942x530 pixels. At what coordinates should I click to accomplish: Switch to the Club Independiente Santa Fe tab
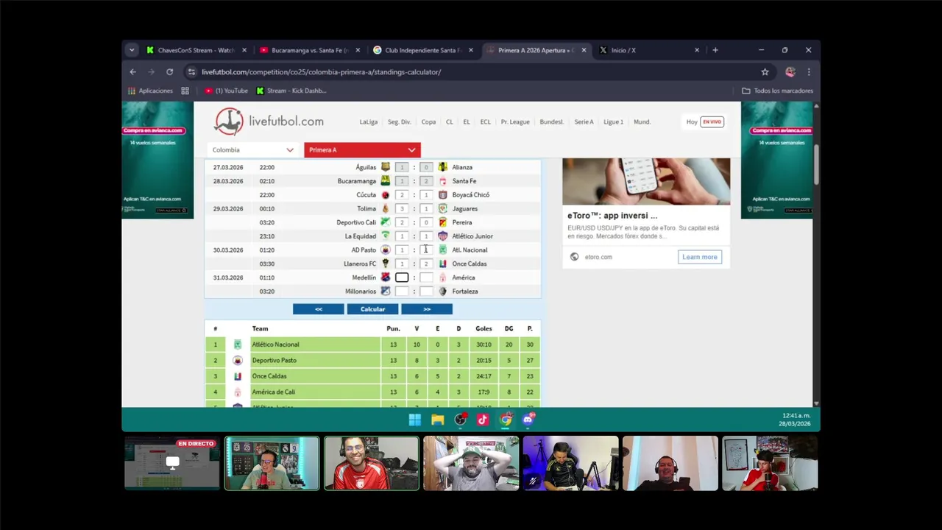[422, 50]
